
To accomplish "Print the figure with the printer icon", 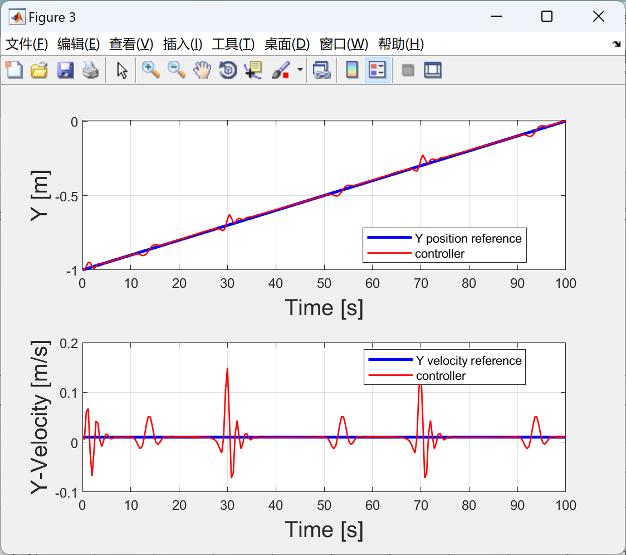I will click(x=91, y=70).
